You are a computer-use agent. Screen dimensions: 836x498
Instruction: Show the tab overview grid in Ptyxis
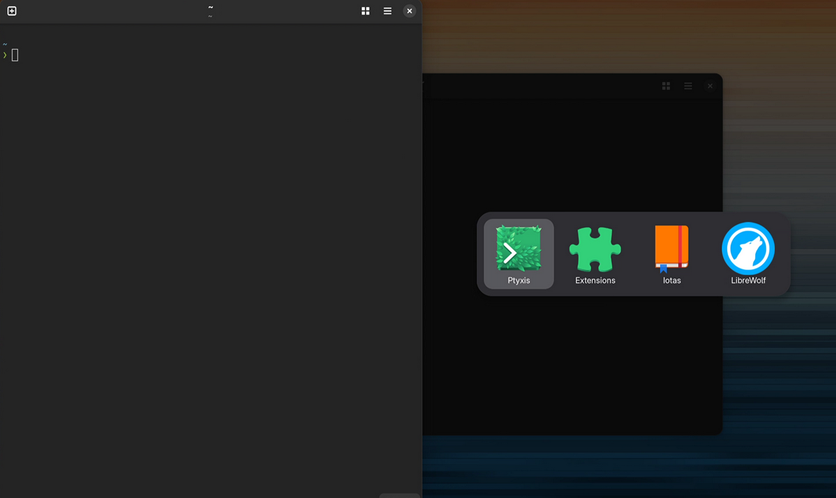(x=366, y=11)
